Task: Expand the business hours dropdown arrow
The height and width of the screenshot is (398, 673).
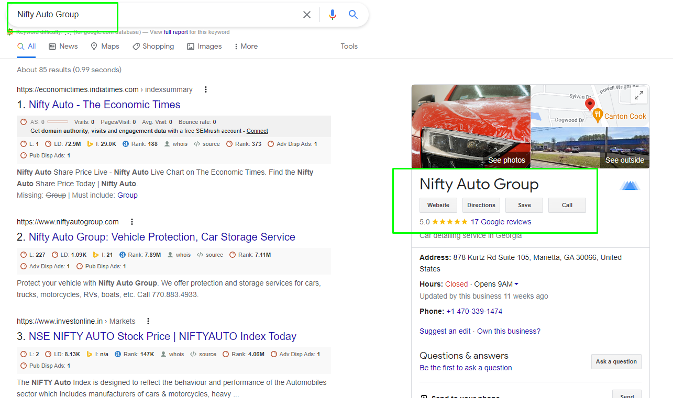Action: (516, 284)
